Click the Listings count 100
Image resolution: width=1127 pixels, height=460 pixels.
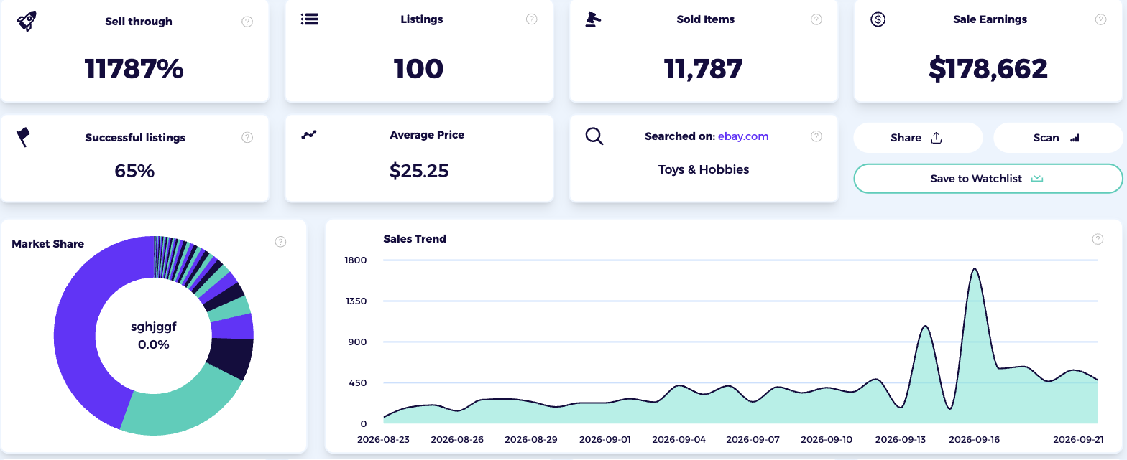419,69
